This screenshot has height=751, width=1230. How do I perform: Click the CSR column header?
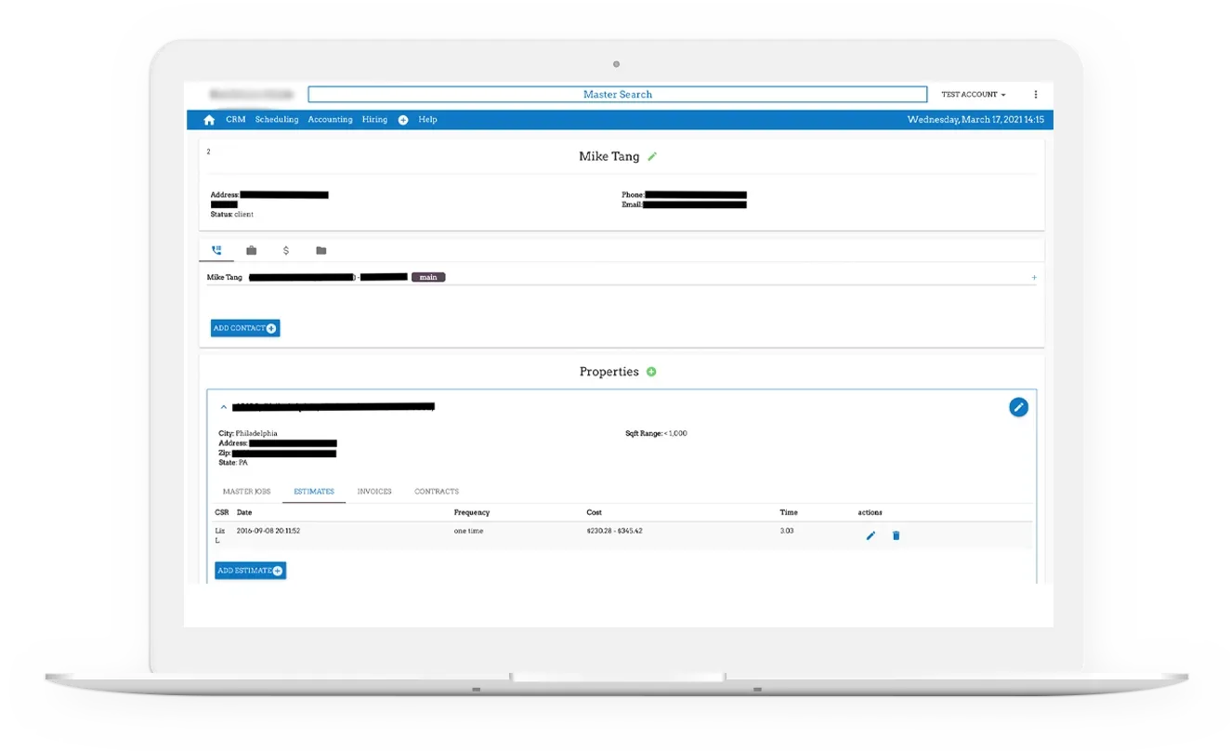[x=222, y=513]
